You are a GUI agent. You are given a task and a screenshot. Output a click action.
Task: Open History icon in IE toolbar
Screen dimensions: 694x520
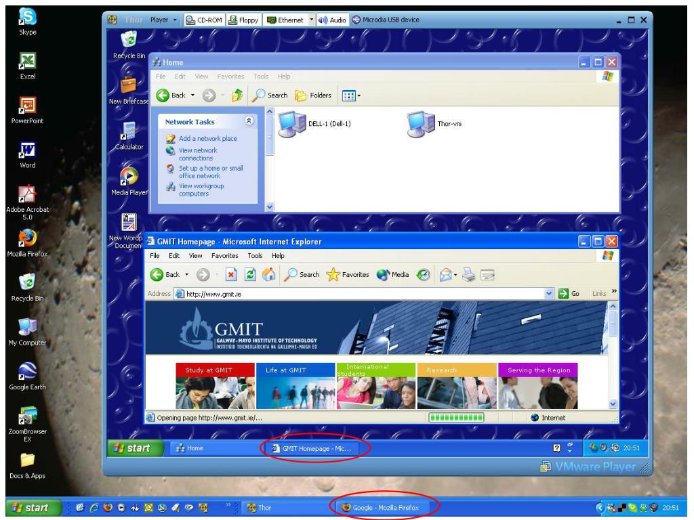(x=424, y=275)
